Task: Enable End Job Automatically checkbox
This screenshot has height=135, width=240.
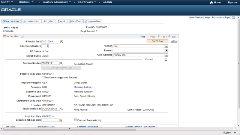Action: pyautogui.click(x=75, y=120)
